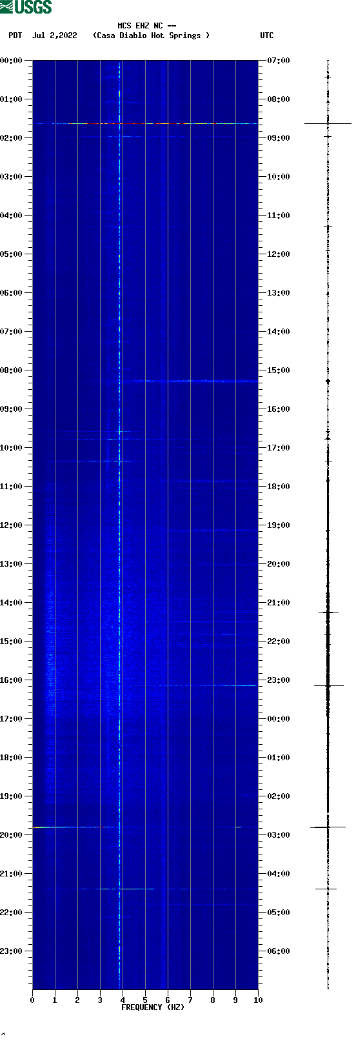Click the seismogram spike near 04:25 UTC
Image resolution: width=356 pixels, height=1041 pixels.
[x=326, y=889]
